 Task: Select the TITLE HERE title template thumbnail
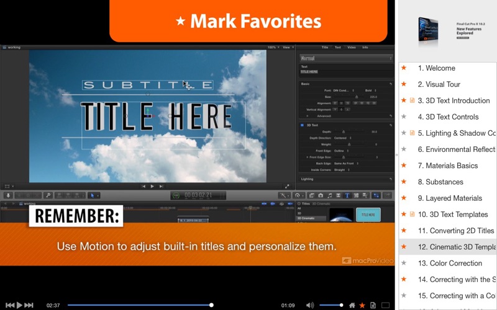click(x=368, y=215)
